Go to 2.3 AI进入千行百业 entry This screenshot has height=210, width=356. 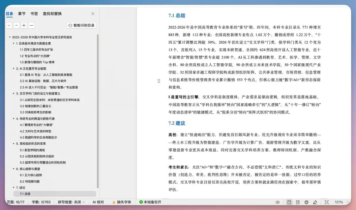pyautogui.click(x=49, y=87)
